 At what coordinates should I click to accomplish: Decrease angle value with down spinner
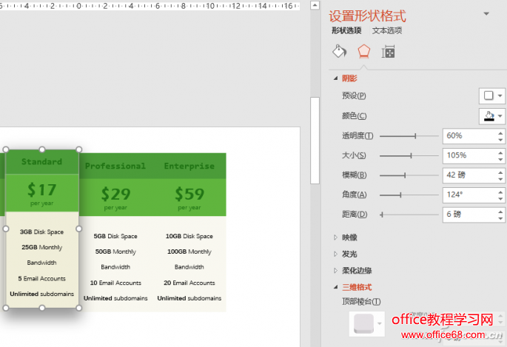coord(500,199)
